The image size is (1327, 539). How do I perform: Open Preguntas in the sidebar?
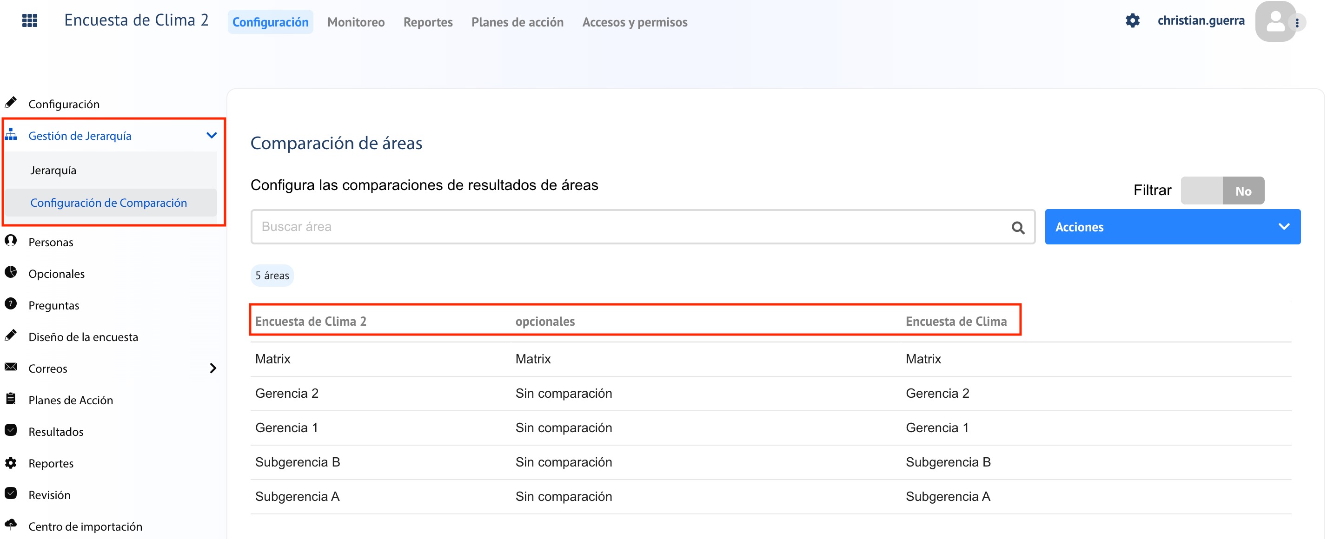pyautogui.click(x=53, y=305)
